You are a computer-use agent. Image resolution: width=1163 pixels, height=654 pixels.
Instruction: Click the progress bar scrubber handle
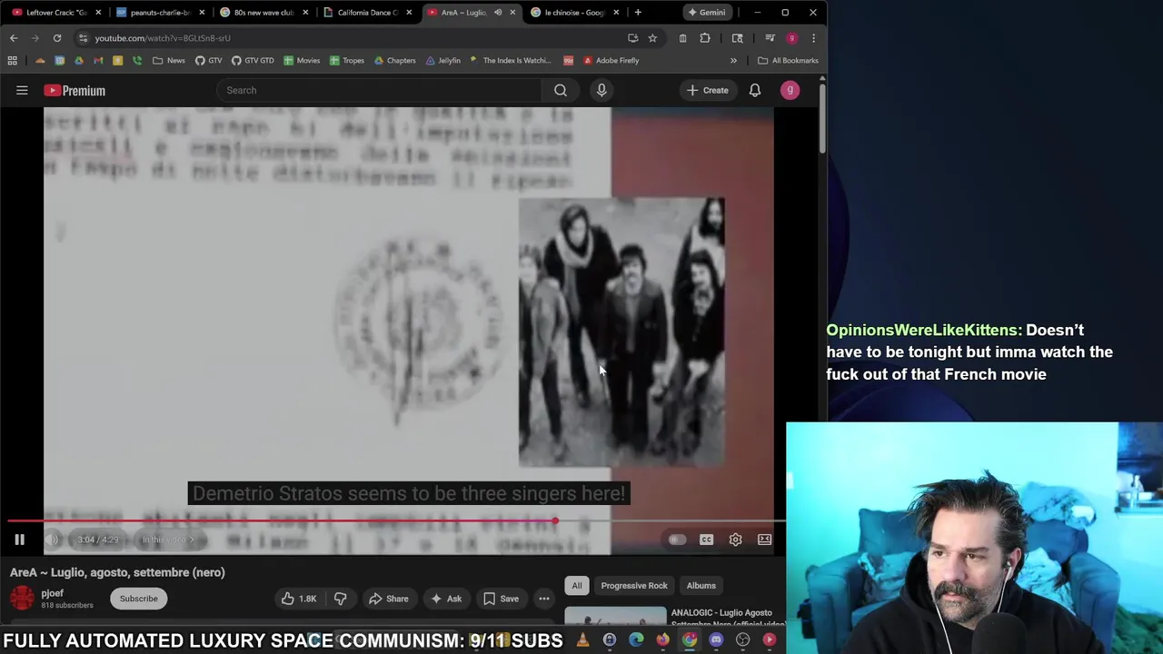(554, 521)
